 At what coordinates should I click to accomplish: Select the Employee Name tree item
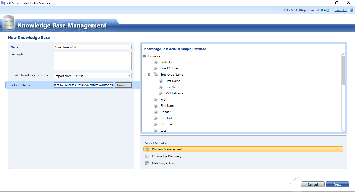pos(172,75)
